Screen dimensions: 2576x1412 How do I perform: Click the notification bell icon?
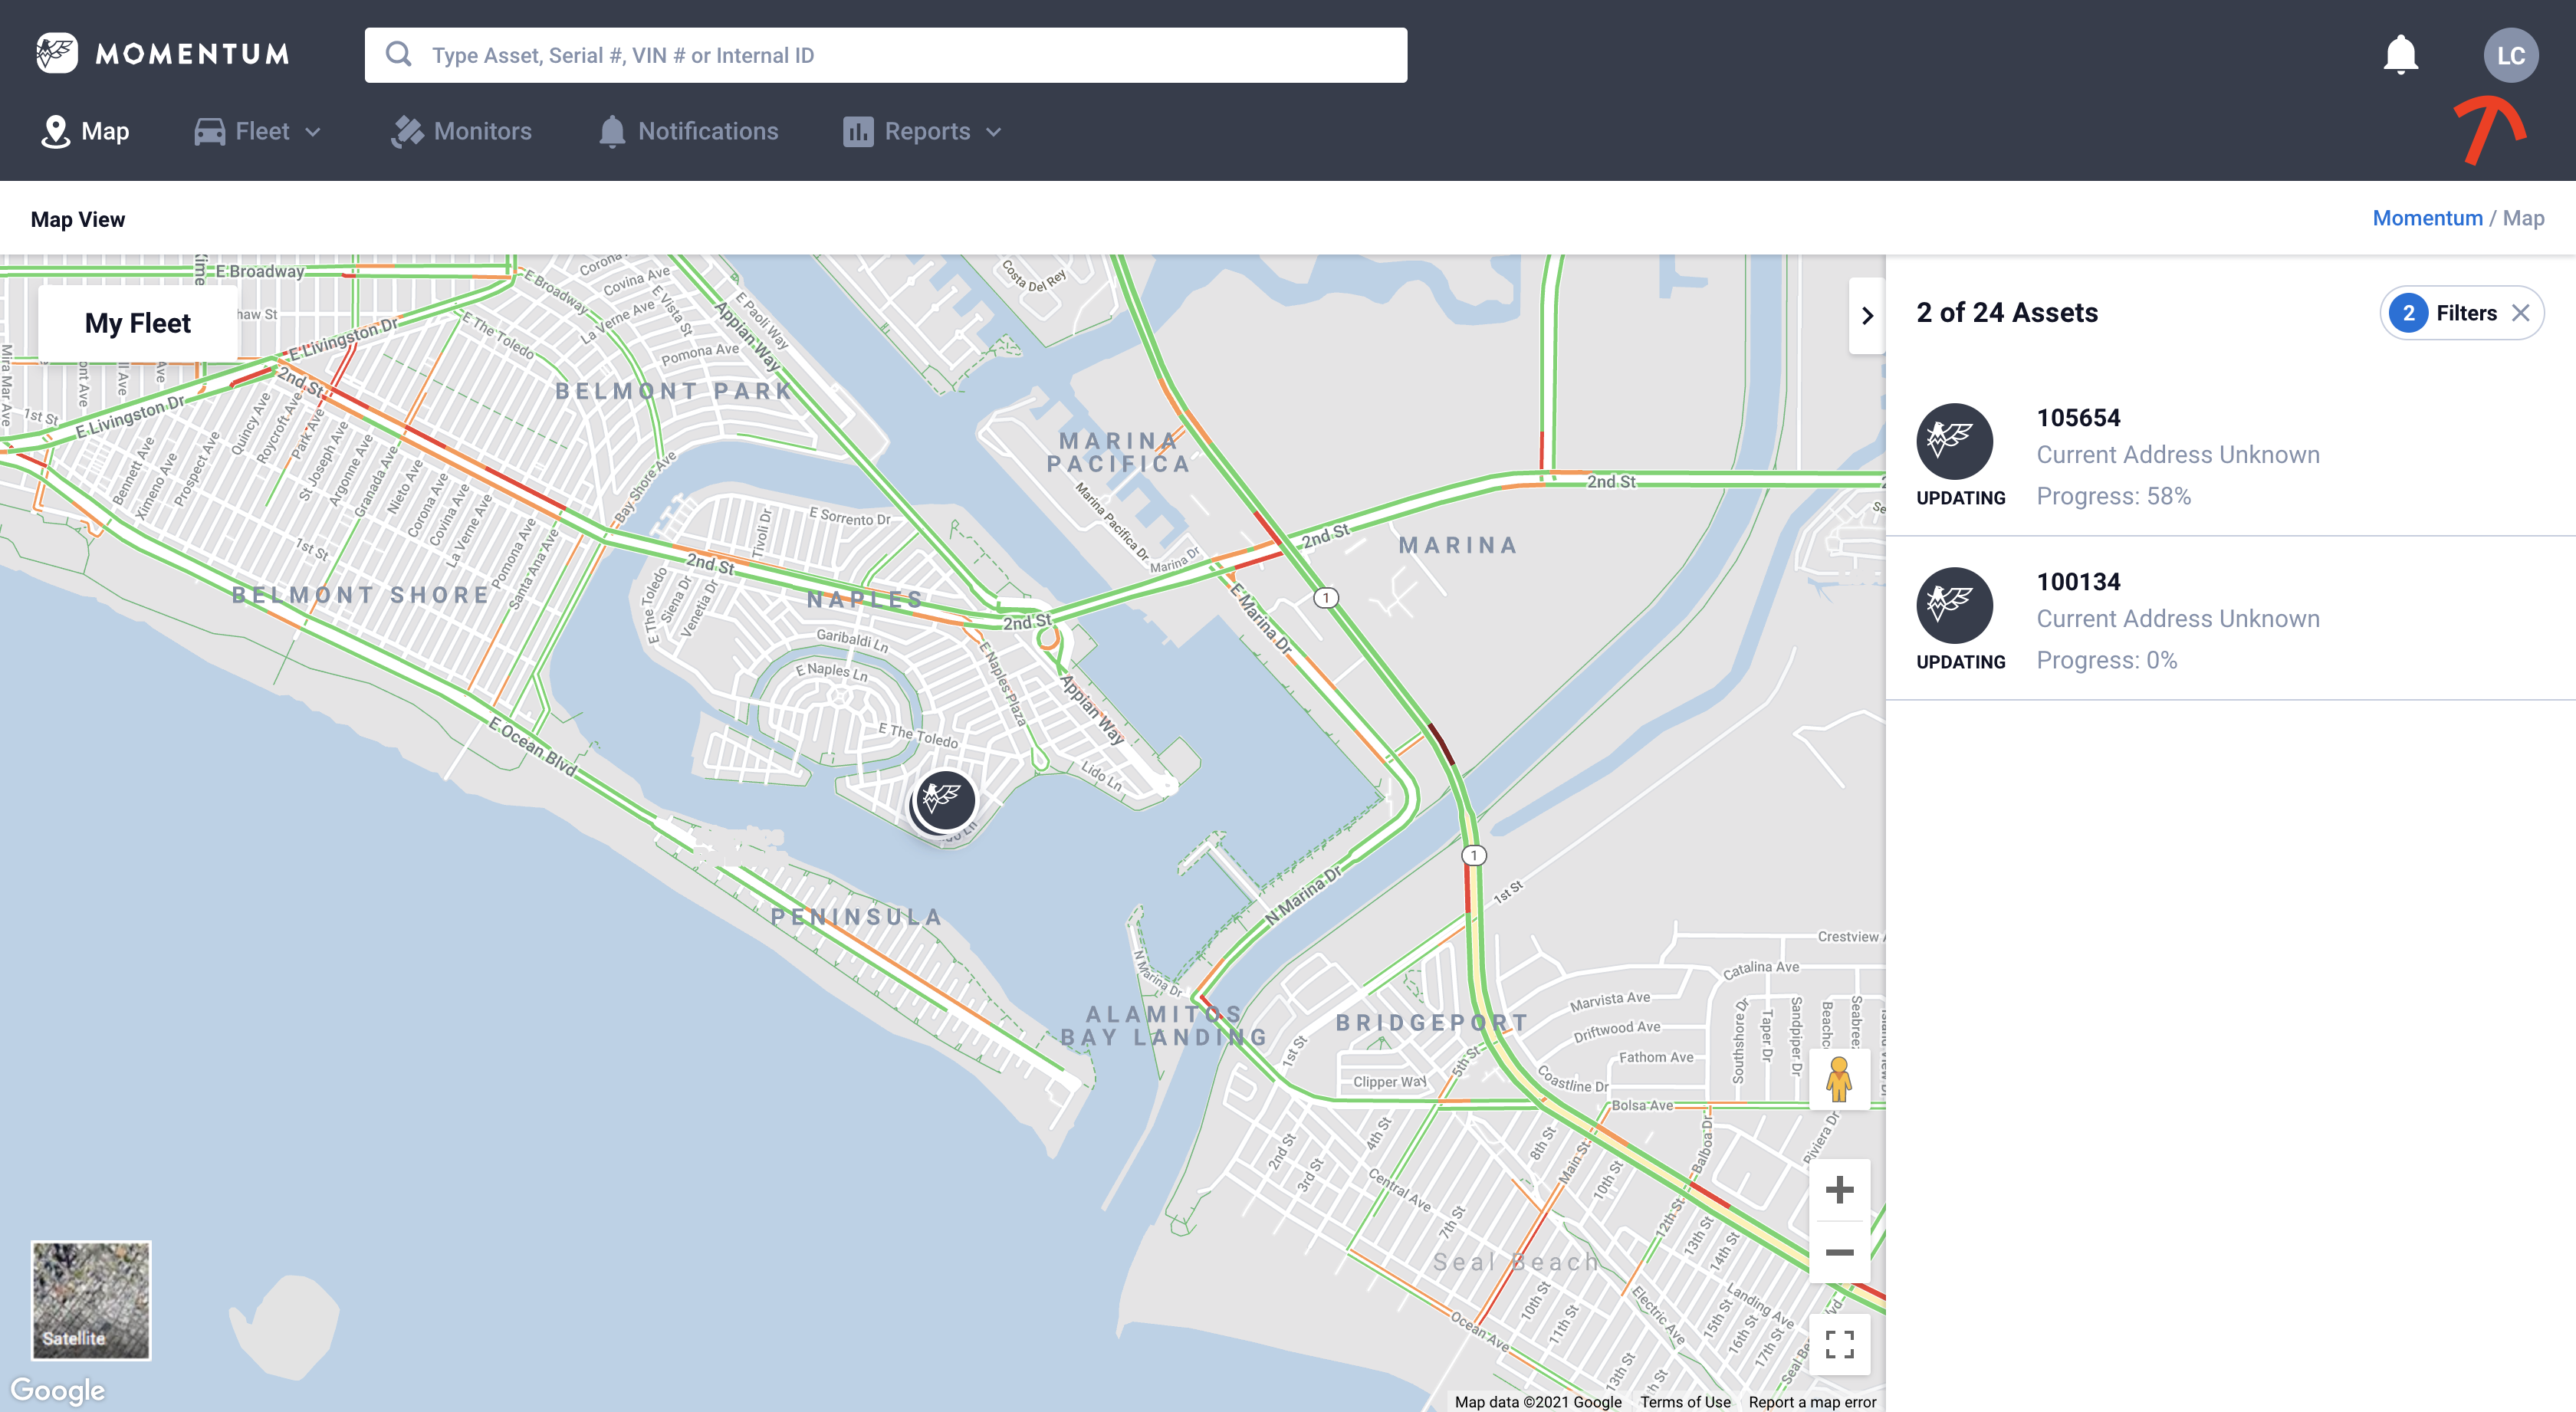tap(2400, 55)
